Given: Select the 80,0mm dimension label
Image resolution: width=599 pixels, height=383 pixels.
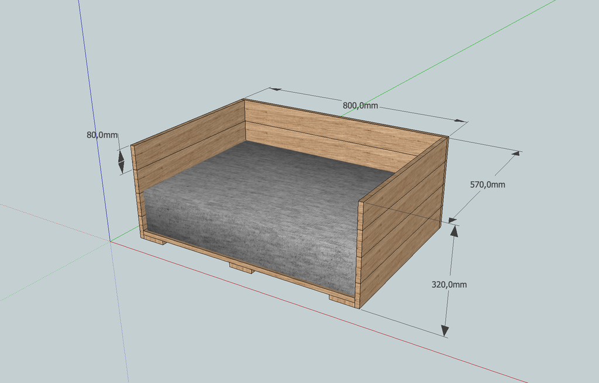Looking at the screenshot, I should (102, 135).
